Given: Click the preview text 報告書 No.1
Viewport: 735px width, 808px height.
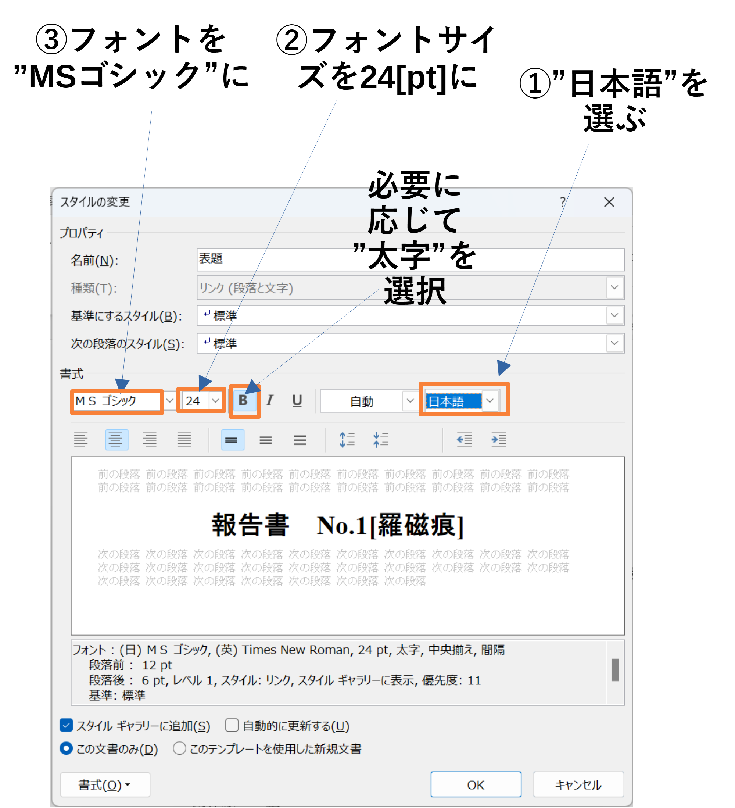Looking at the screenshot, I should [338, 526].
